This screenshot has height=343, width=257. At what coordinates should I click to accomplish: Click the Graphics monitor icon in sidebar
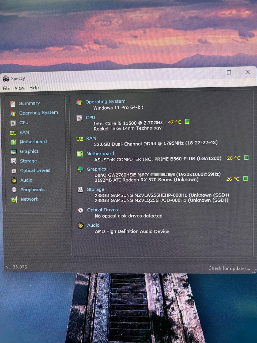coord(14,152)
